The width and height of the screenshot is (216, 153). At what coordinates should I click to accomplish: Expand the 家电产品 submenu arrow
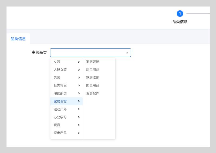(79, 133)
